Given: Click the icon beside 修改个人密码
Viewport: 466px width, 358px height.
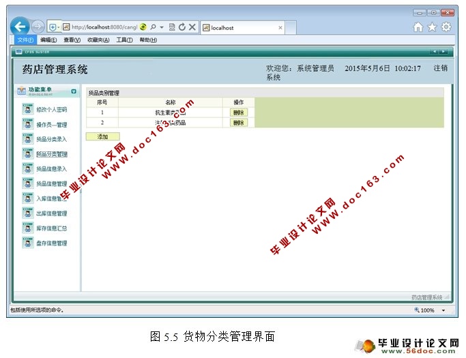Looking at the screenshot, I should coord(28,109).
